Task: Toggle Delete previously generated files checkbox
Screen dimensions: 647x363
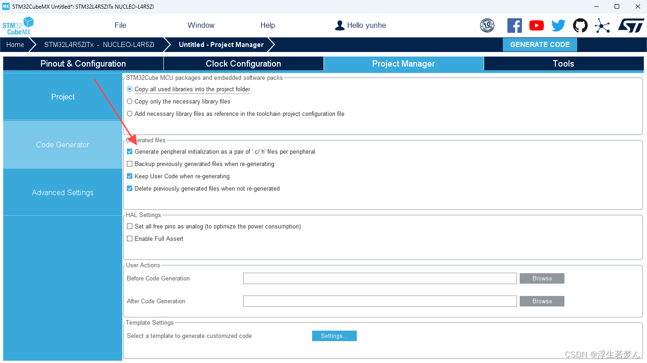Action: pos(130,189)
